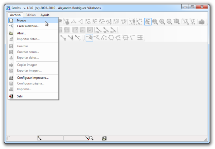Click the printer icon beside Configurar impresora...
This screenshot has height=149, width=215.
[11, 78]
